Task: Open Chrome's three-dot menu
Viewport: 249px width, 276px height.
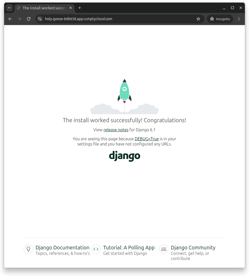Action: pyautogui.click(x=239, y=19)
